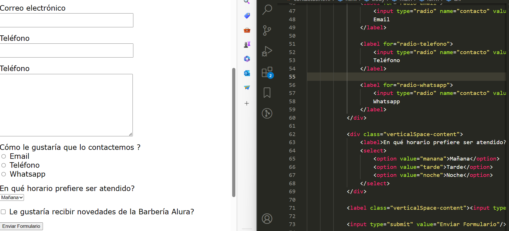Image resolution: width=509 pixels, height=231 pixels.
Task: Open Microsoft 365 in Edge sidebar
Action: point(247,59)
